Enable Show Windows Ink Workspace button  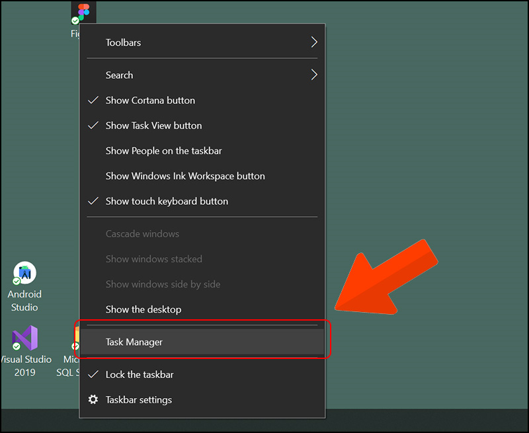pos(185,176)
